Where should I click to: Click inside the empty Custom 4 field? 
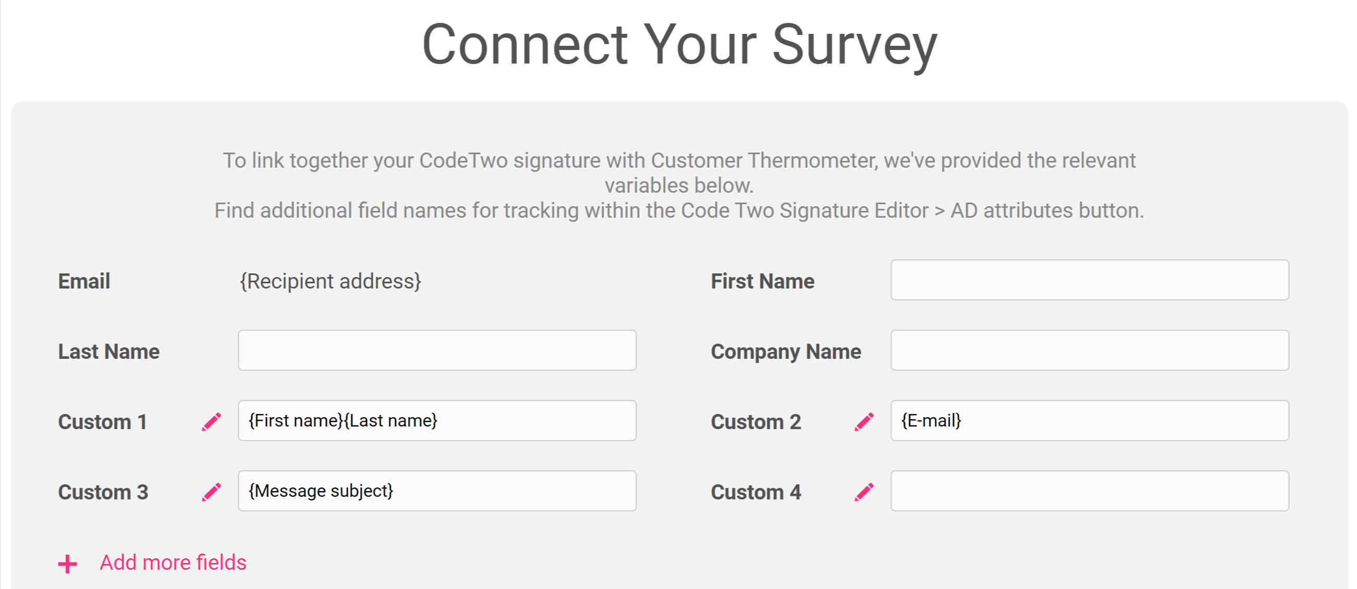click(x=1090, y=491)
